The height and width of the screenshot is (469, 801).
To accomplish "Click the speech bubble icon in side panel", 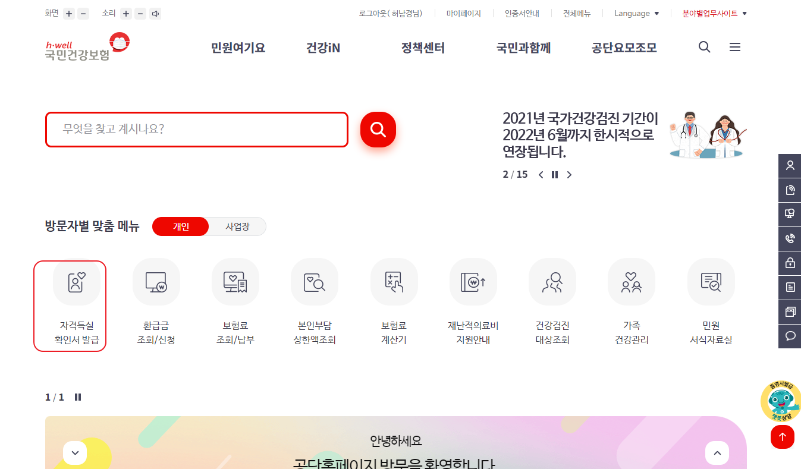I will click(790, 336).
